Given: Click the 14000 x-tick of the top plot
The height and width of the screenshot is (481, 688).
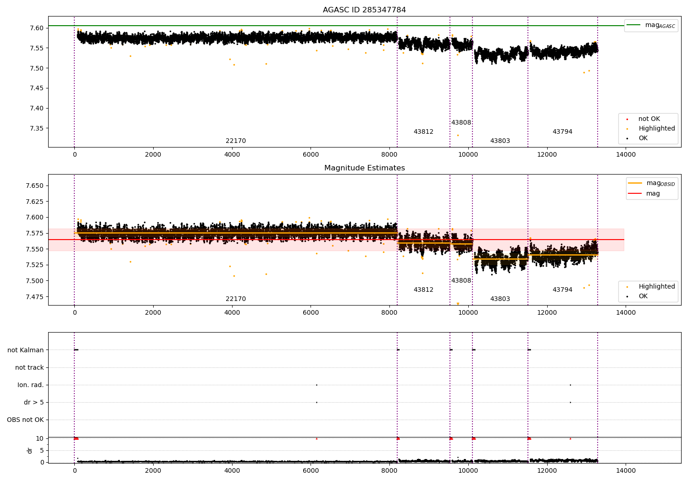Looking at the screenshot, I should [x=626, y=155].
